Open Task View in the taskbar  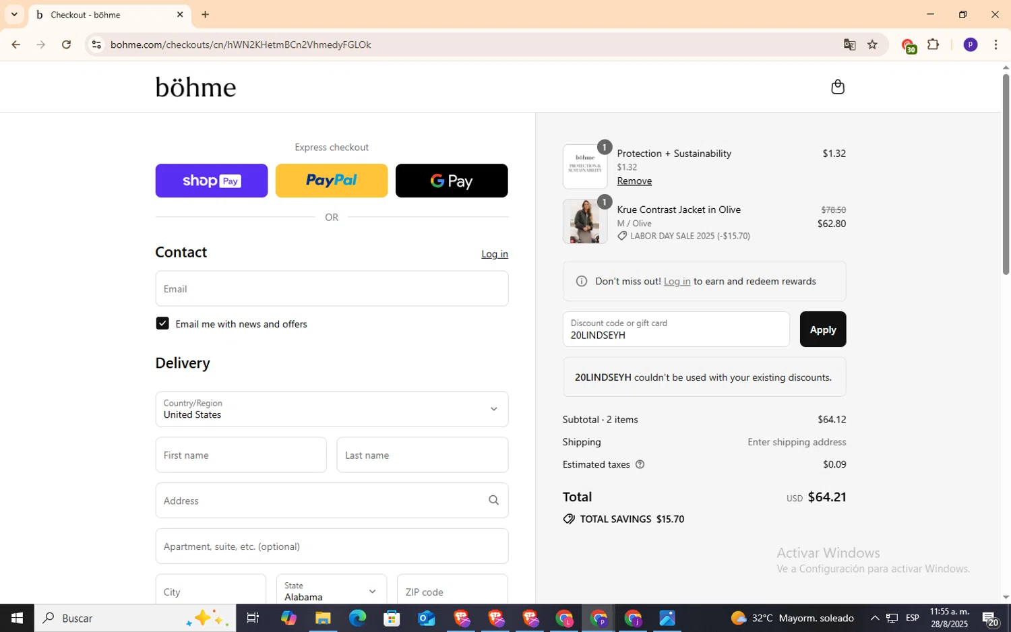(x=253, y=618)
